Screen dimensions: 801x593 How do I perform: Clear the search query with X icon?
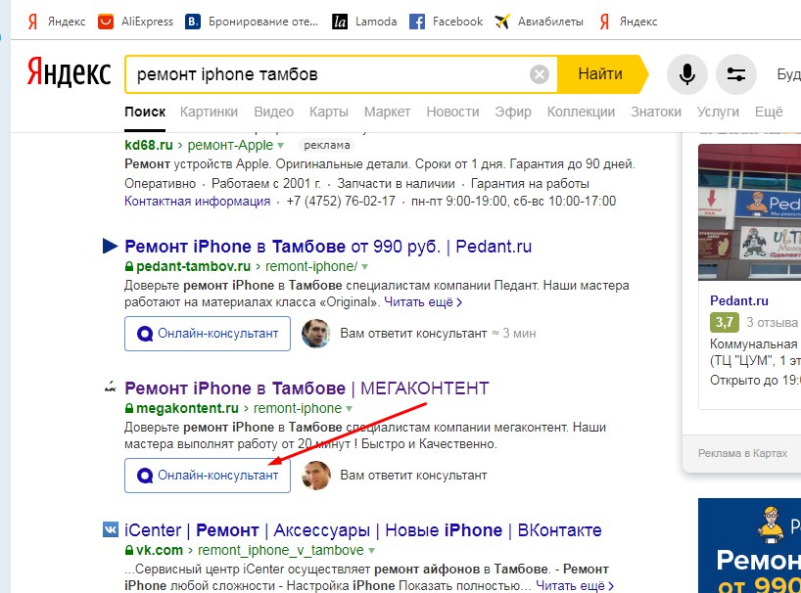pos(539,74)
